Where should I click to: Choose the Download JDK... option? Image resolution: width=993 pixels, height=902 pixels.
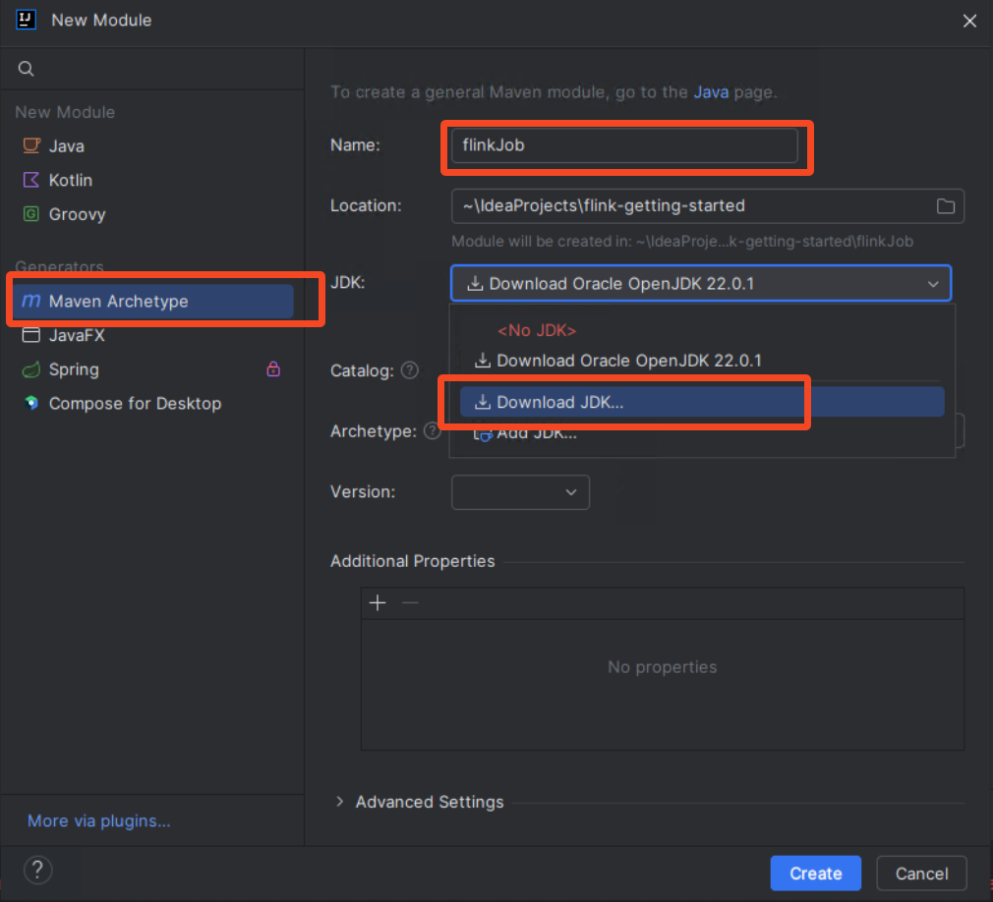(x=702, y=403)
